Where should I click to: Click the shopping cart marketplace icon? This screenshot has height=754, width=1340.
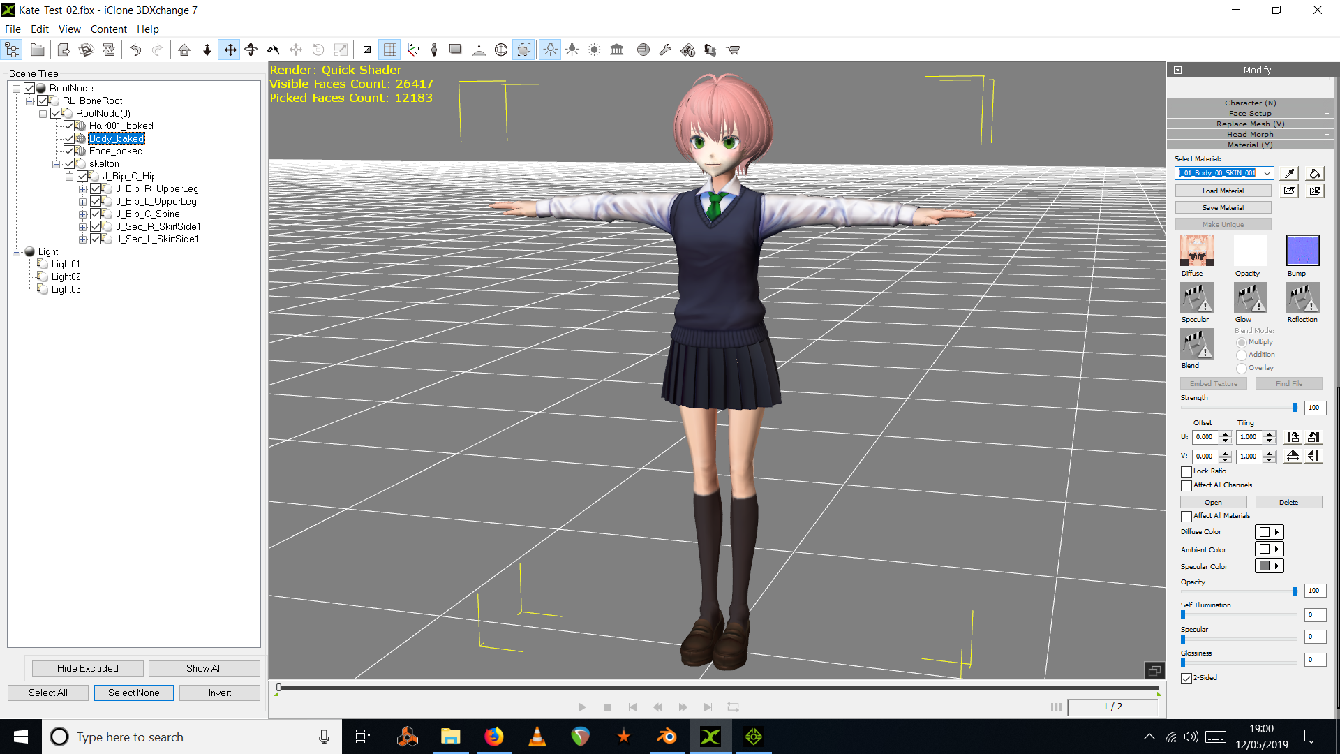pyautogui.click(x=733, y=50)
